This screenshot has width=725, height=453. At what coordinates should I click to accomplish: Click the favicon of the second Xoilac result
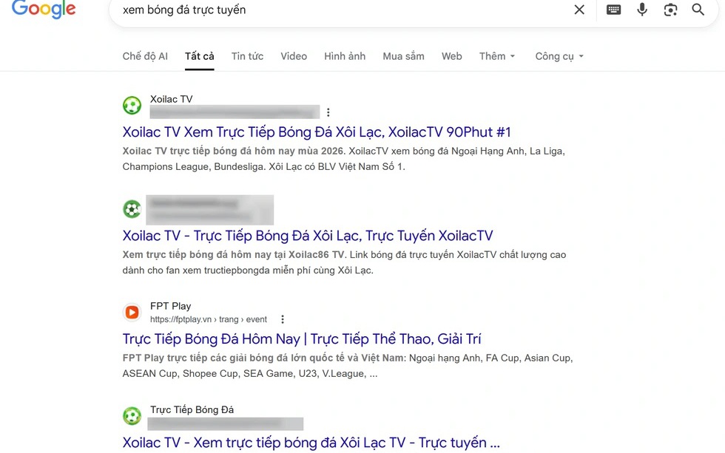click(132, 209)
